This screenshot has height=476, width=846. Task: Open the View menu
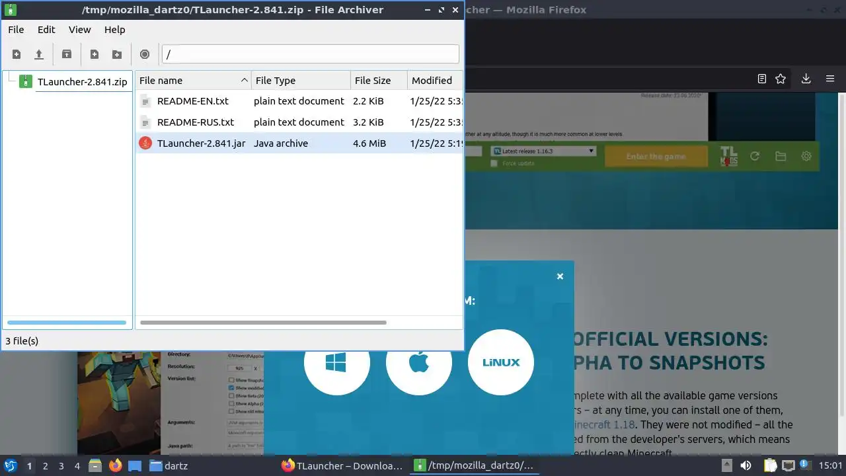(x=80, y=30)
